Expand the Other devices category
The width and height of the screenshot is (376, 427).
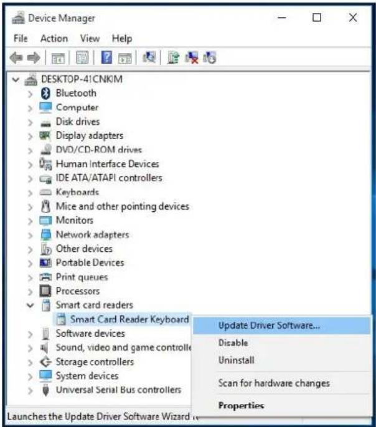tap(30, 249)
